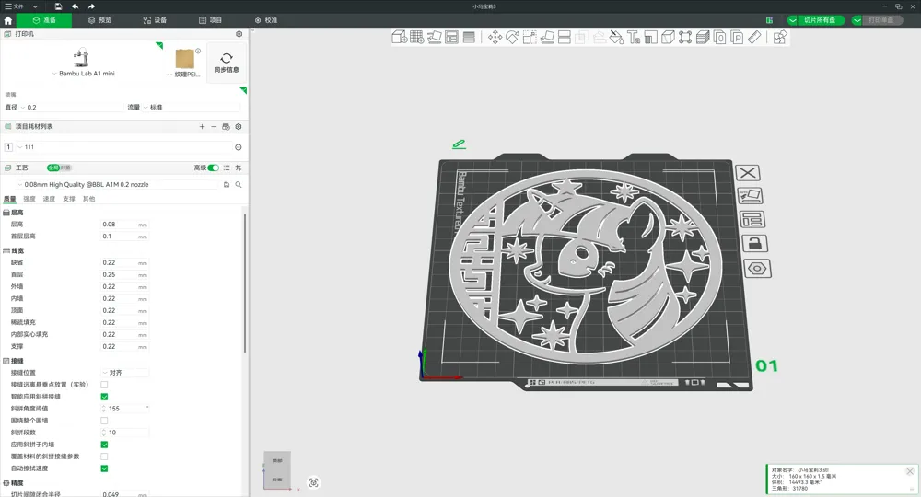Image resolution: width=921 pixels, height=497 pixels.
Task: Save process preset icon
Action: pos(227,184)
